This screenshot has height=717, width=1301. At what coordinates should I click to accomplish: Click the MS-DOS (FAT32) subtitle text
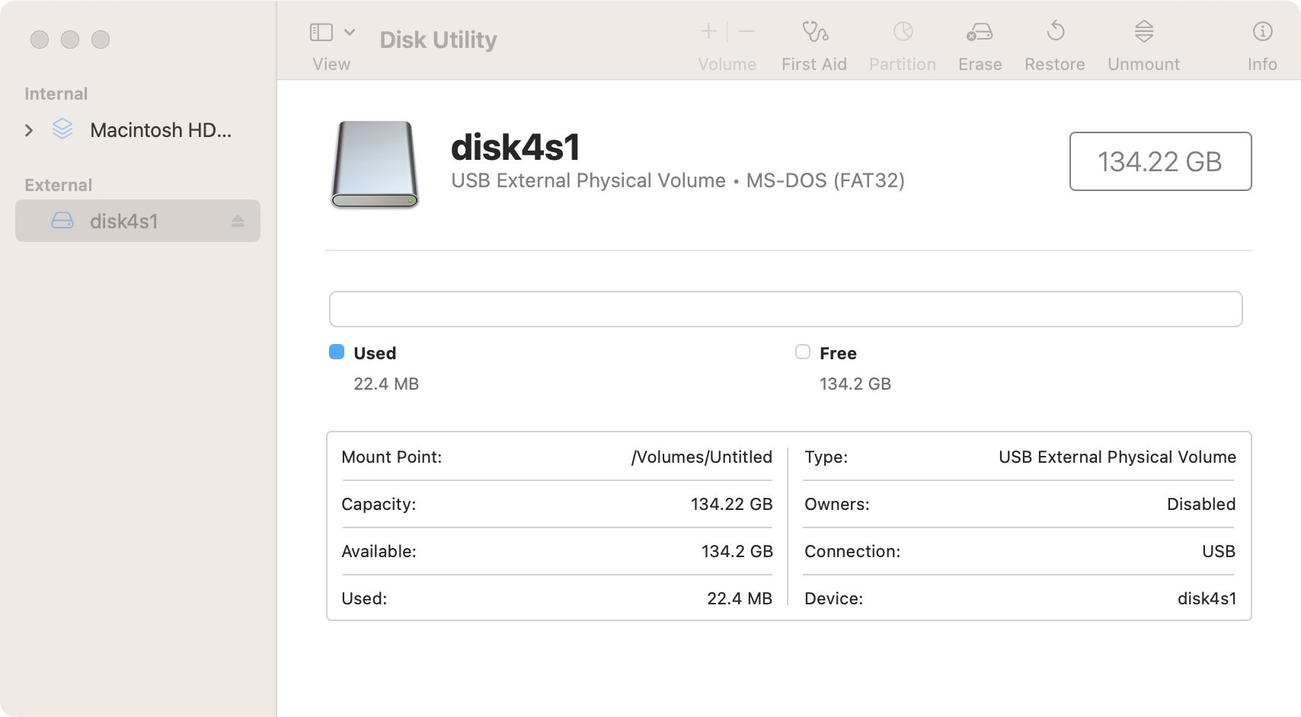(x=826, y=180)
